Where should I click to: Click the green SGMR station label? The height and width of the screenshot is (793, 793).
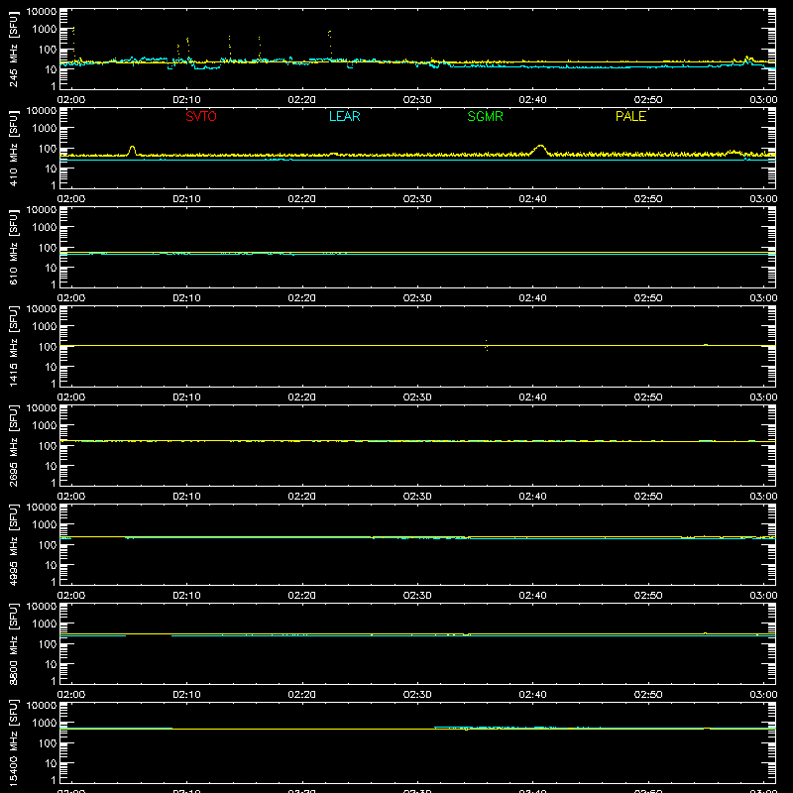(485, 116)
